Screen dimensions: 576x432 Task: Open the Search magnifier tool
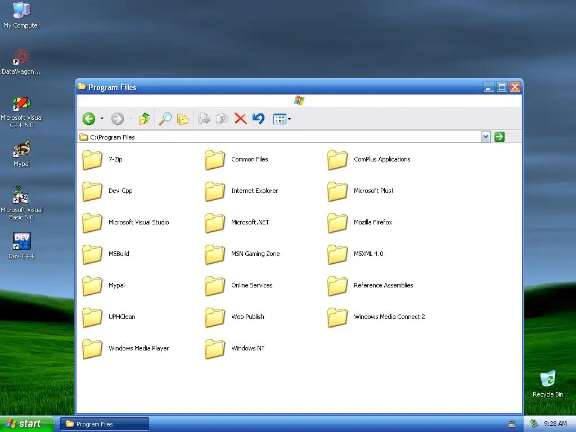165,119
